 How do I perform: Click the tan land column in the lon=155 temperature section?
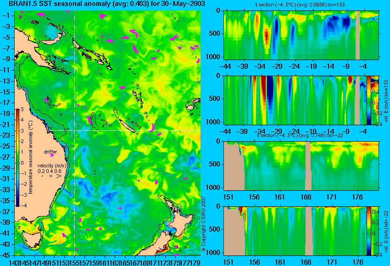pos(358,35)
